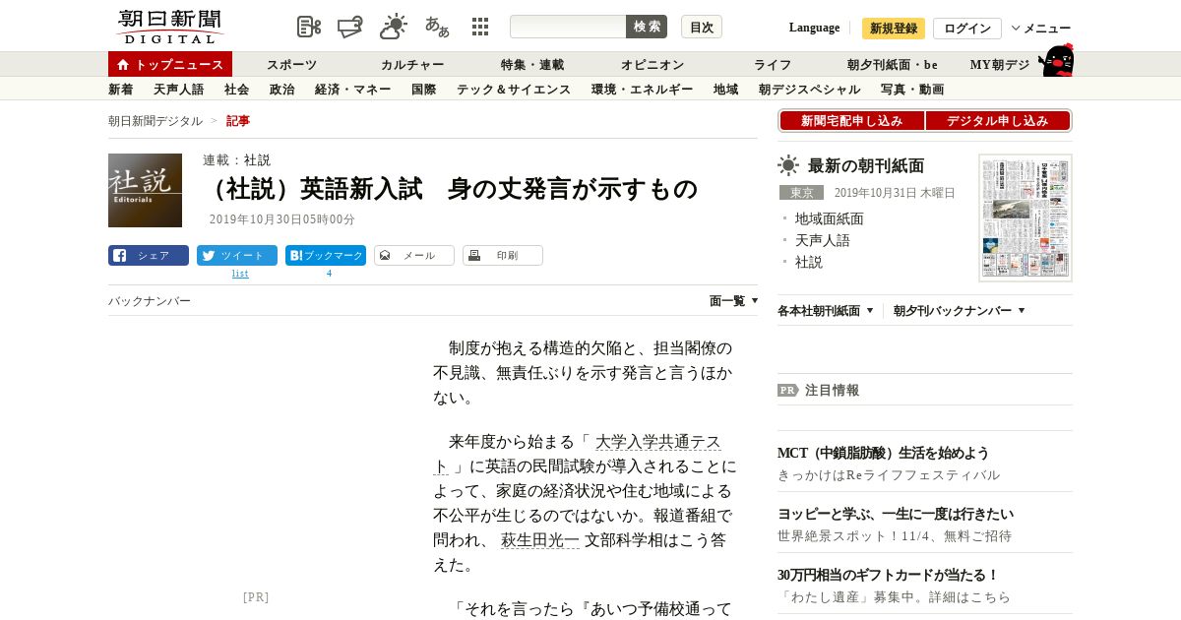Image resolution: width=1181 pixels, height=620 pixels.
Task: Open 環境・エネルギー in the sub navigation
Action: point(643,90)
